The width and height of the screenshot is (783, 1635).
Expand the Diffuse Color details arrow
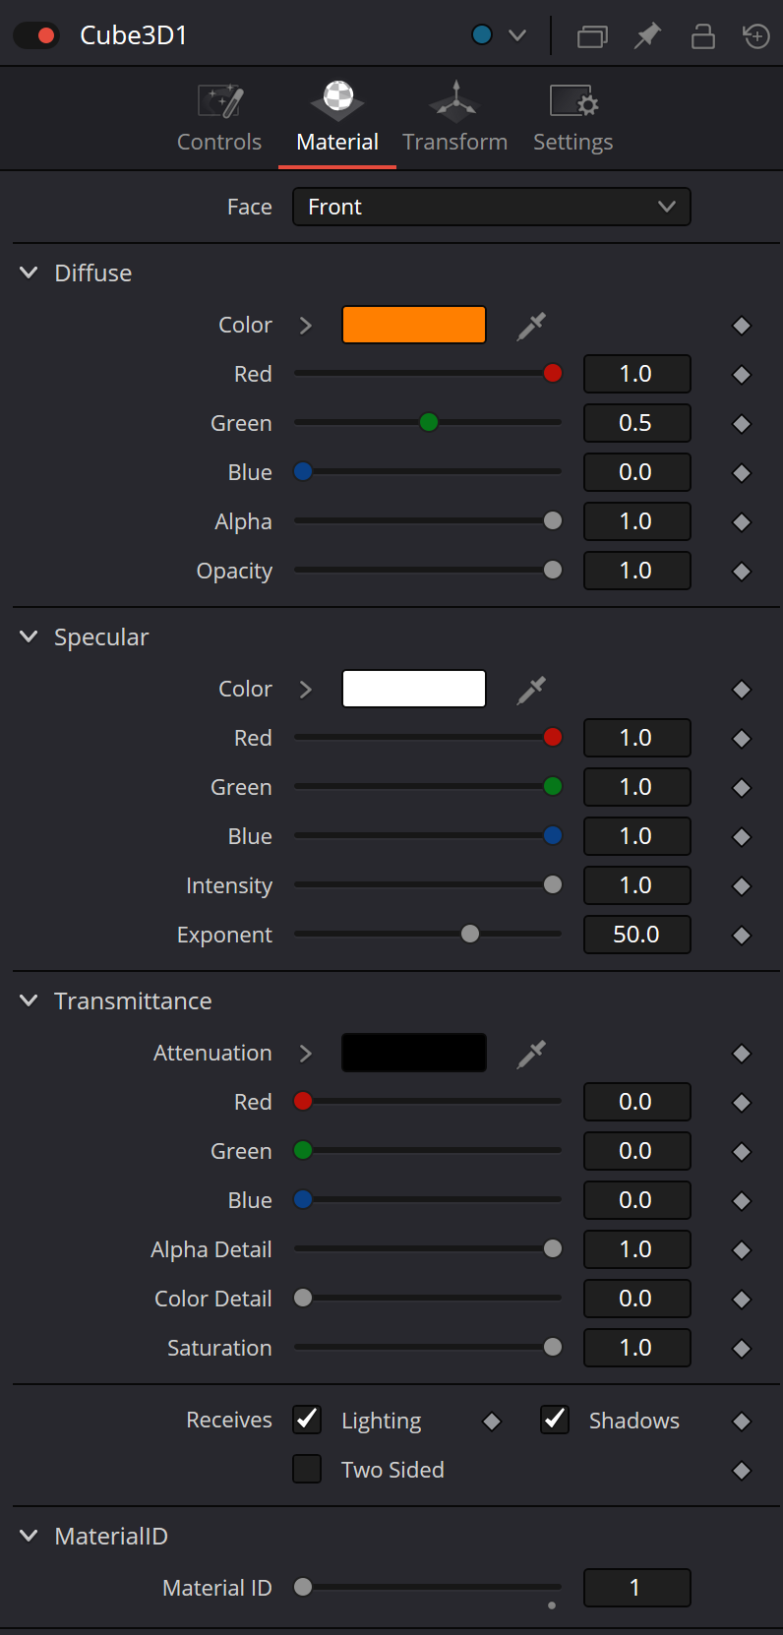306,326
